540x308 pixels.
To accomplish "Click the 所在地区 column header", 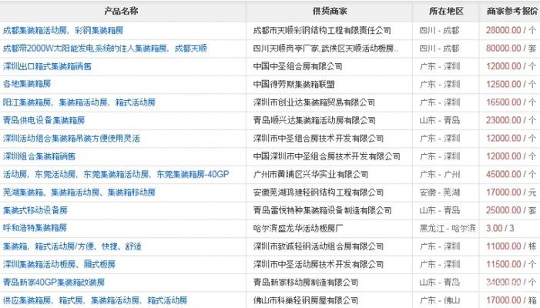I will pos(446,12).
